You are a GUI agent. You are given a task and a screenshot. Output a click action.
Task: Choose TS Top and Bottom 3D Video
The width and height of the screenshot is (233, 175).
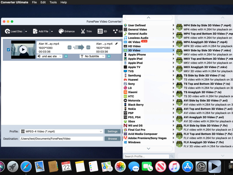point(204,86)
